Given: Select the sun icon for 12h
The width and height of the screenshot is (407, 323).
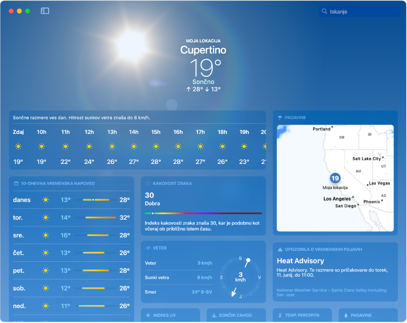Looking at the screenshot, I should (x=89, y=146).
